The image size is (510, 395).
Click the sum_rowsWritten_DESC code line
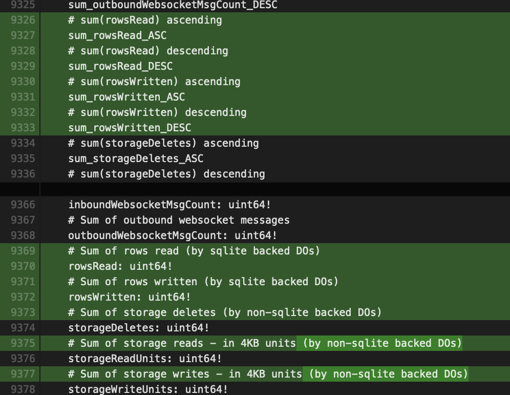(x=130, y=128)
